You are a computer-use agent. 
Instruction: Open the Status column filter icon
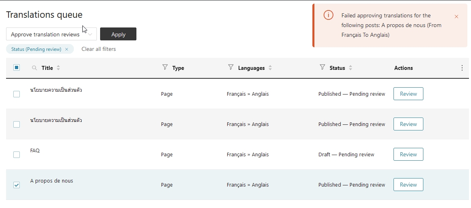[322, 67]
